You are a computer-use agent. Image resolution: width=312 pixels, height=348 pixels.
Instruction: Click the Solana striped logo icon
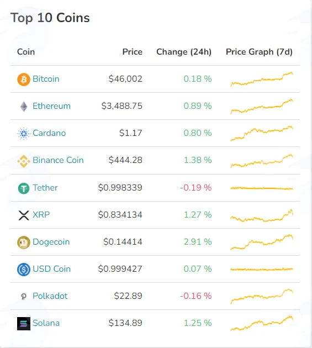pyautogui.click(x=24, y=324)
